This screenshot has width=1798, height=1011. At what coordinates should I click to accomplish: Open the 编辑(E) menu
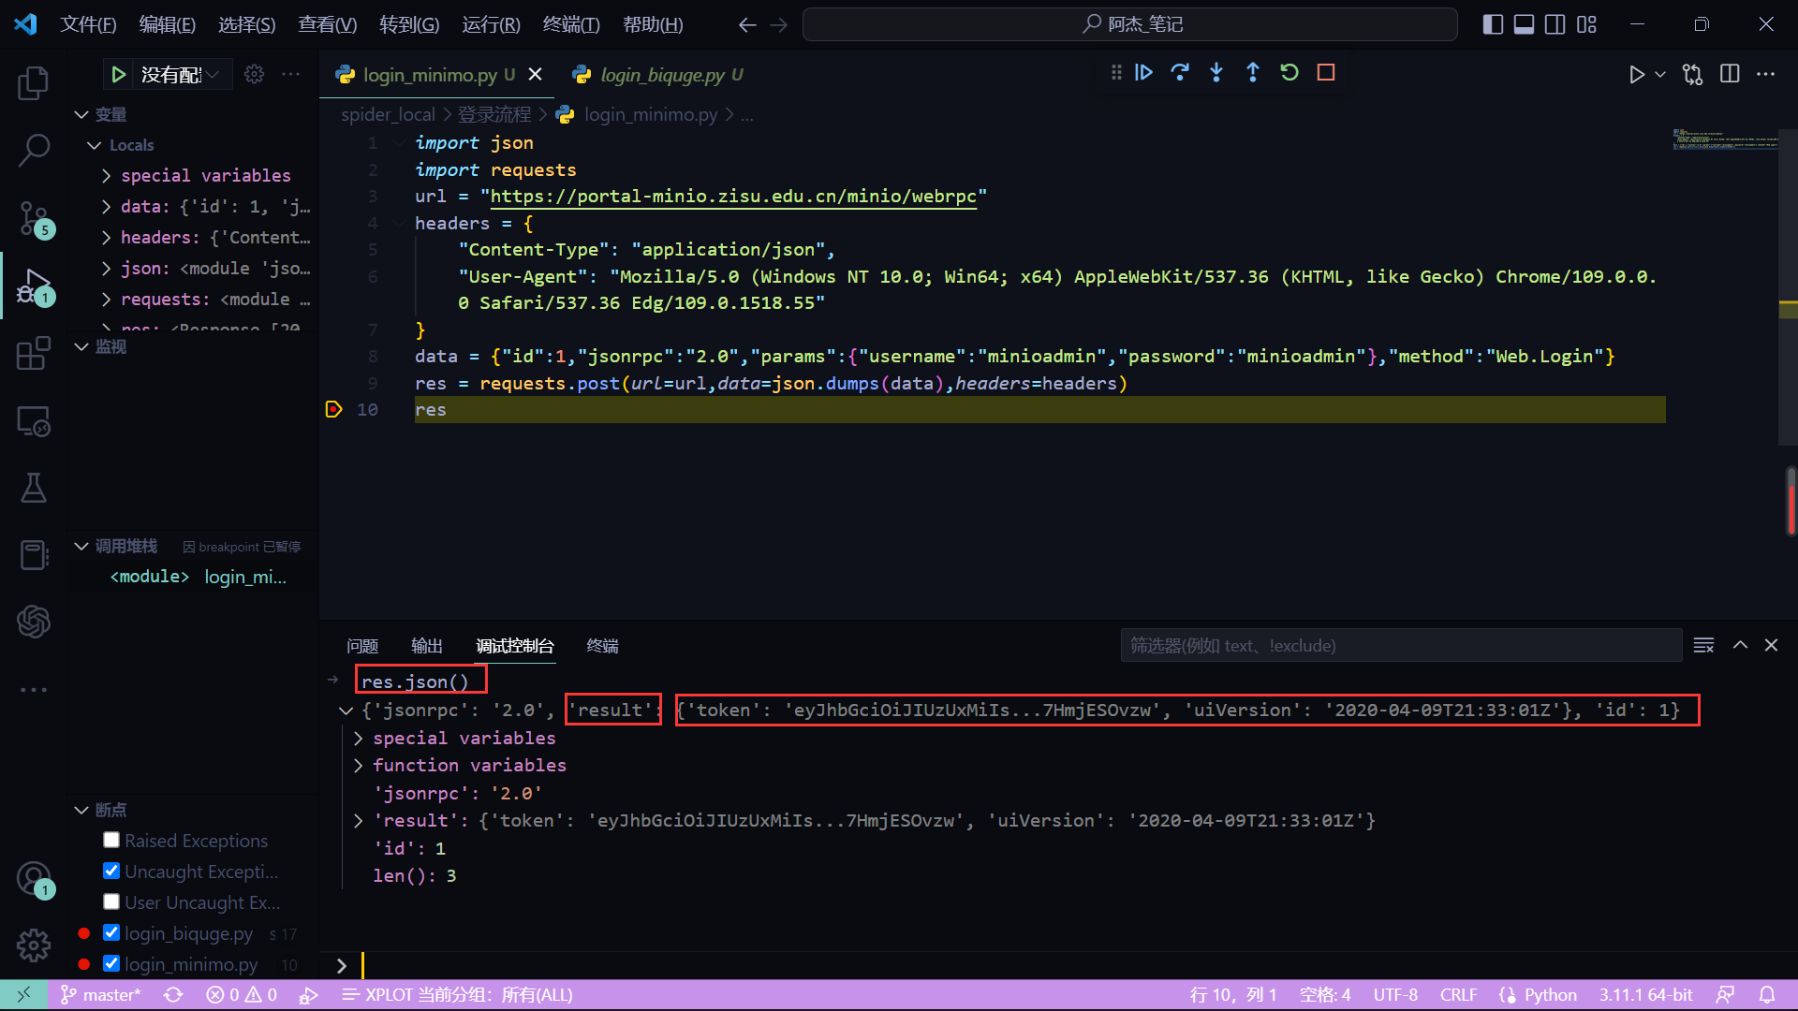[168, 24]
